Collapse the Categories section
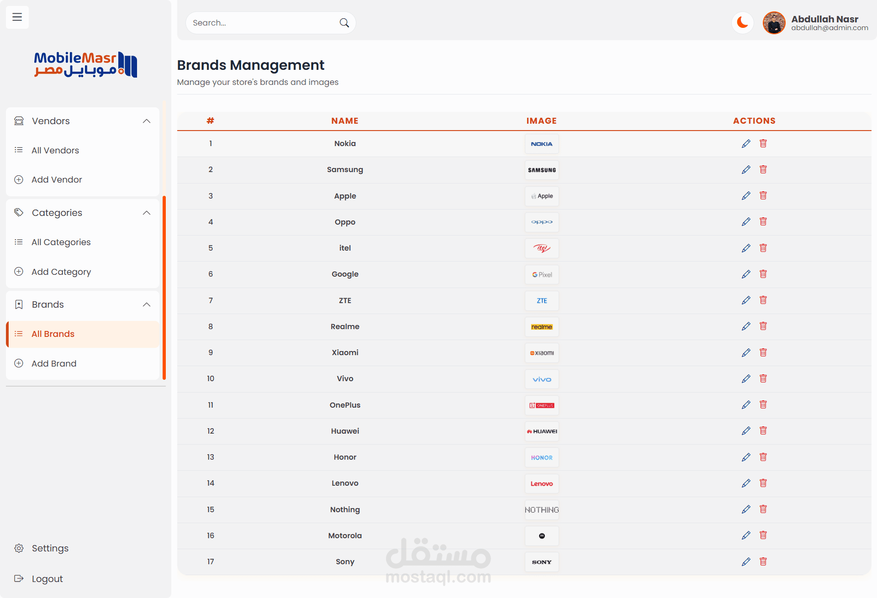 [147, 213]
